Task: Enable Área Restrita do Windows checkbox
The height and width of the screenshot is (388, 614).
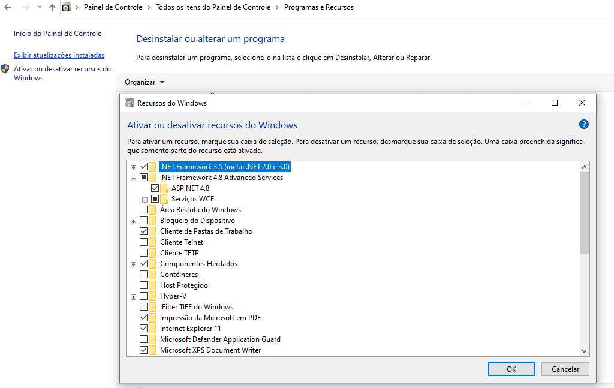Action: (x=144, y=210)
